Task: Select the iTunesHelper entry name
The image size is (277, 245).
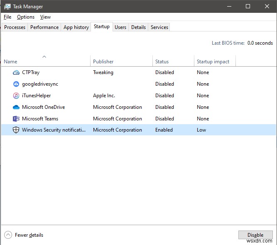Action: click(36, 96)
